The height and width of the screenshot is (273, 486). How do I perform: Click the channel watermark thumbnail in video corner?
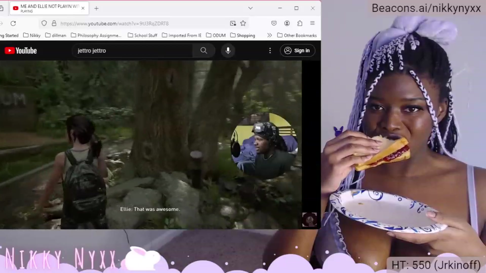tap(309, 219)
